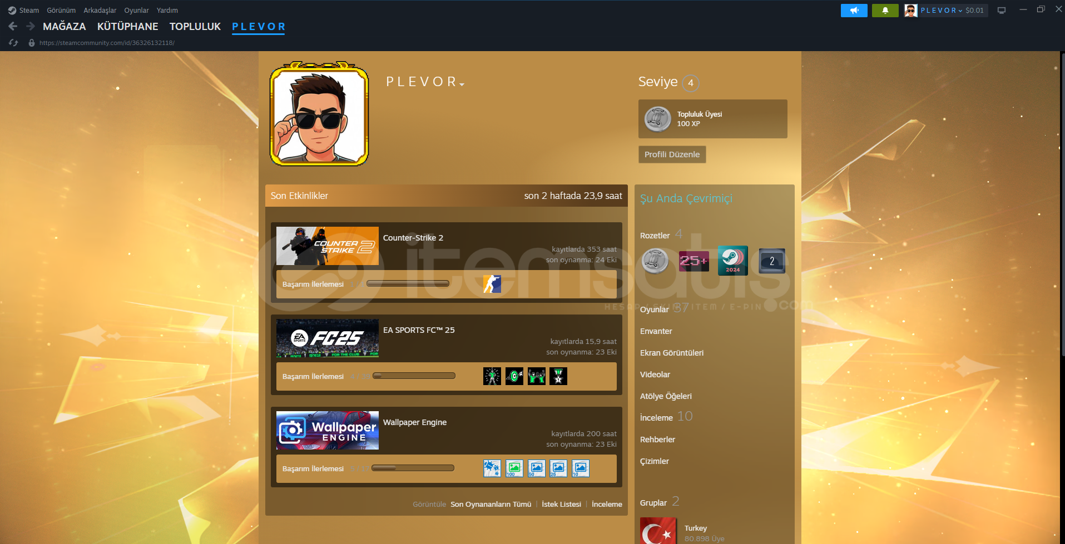Open the Son Oynananların Tümü link
The width and height of the screenshot is (1065, 544).
coord(491,505)
